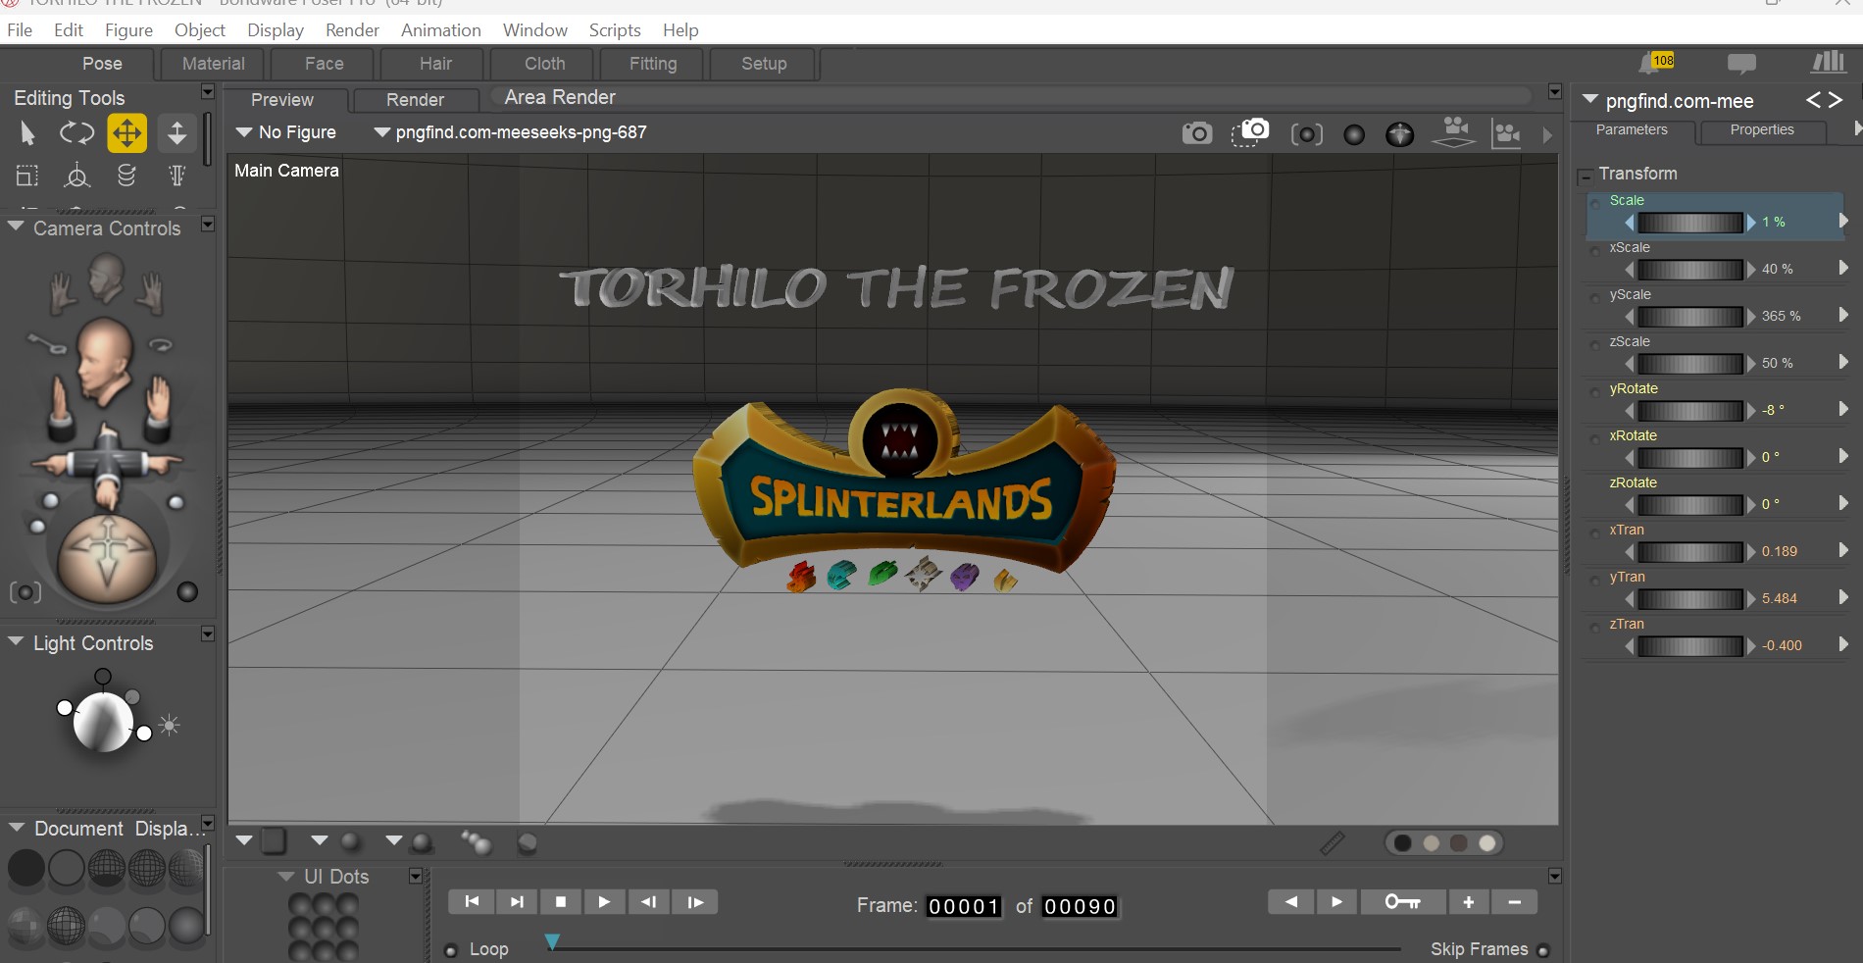This screenshot has height=963, width=1863.
Task: Toggle the xTran parameter dot
Action: click(x=1595, y=533)
